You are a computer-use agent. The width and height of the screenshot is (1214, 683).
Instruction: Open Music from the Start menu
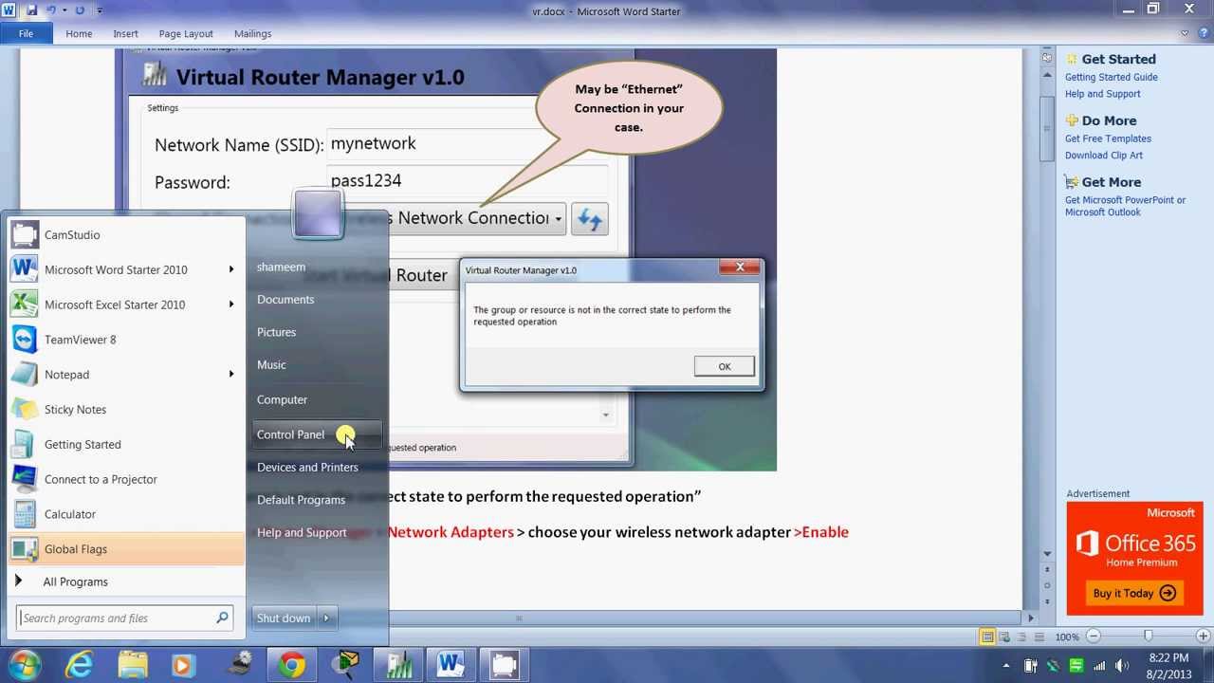[271, 364]
